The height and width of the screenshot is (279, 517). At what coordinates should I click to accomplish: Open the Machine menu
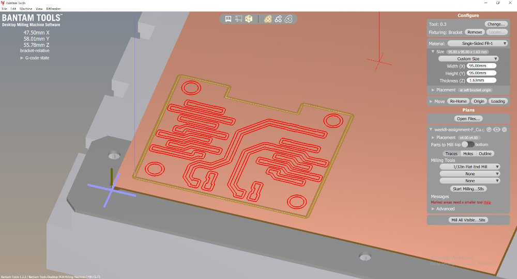click(x=26, y=9)
